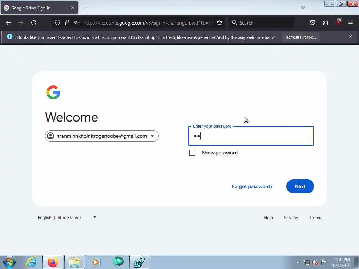Viewport: 359px width, 269px height.
Task: Click Refresh Firefox button
Action: 300,37
